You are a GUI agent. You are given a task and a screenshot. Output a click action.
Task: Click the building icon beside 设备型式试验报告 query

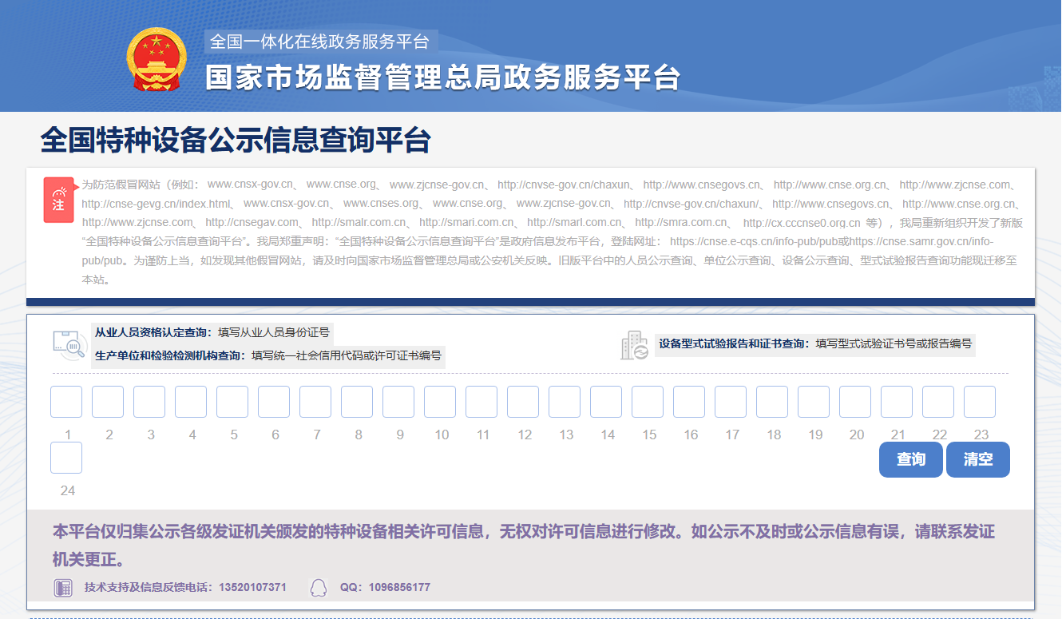635,343
